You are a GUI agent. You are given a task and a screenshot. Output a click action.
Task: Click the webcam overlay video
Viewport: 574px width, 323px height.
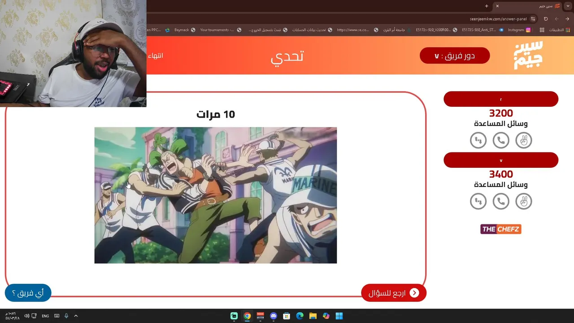73,53
